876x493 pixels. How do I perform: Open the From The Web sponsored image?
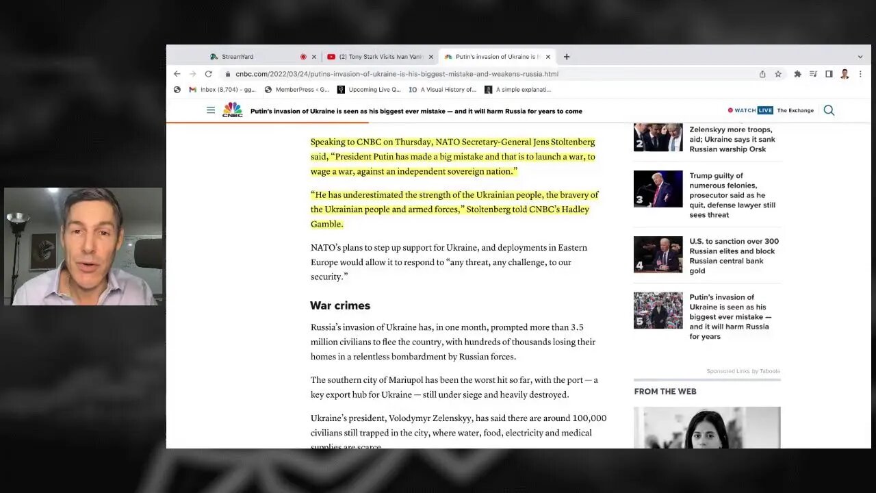707,428
